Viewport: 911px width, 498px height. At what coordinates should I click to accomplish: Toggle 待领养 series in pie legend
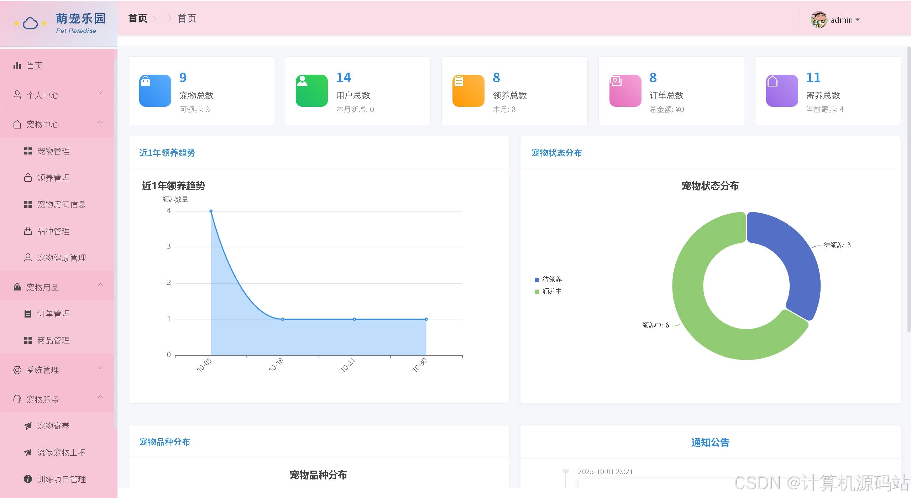(x=548, y=279)
